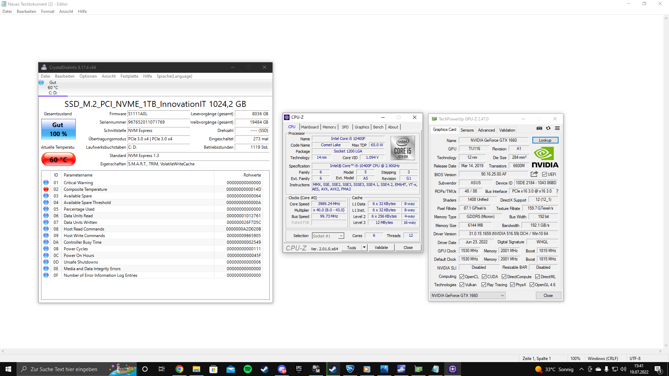Click the Validate button in CPU-Z
The image size is (669, 376).
pos(381,248)
